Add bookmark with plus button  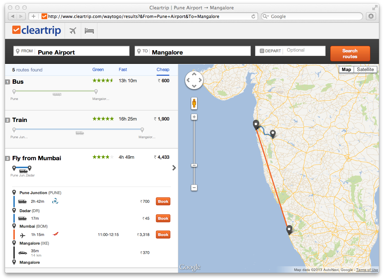(34, 16)
